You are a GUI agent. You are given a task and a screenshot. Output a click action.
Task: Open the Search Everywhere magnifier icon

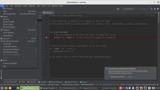click(151, 9)
